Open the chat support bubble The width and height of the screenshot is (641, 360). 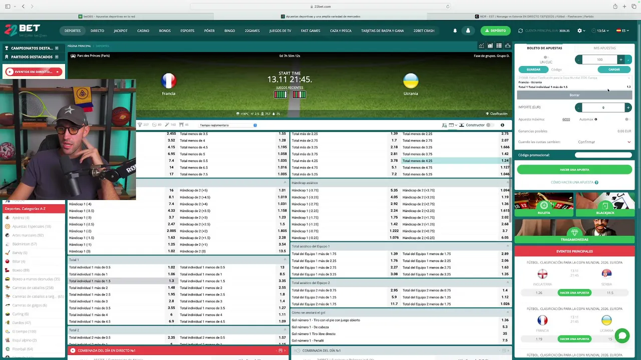click(x=622, y=335)
